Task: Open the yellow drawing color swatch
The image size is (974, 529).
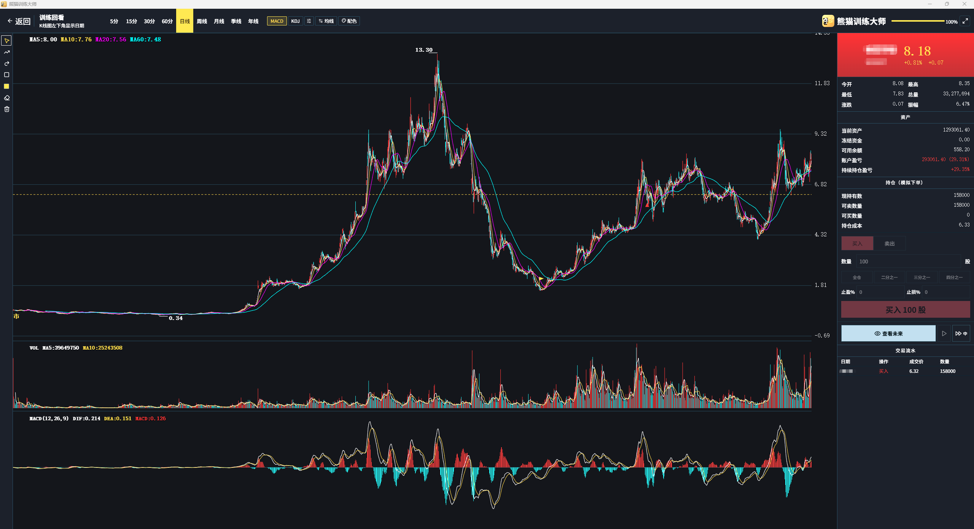Action: 6,86
